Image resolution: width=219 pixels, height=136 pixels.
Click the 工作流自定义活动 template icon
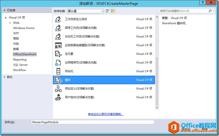[x=58, y=19]
